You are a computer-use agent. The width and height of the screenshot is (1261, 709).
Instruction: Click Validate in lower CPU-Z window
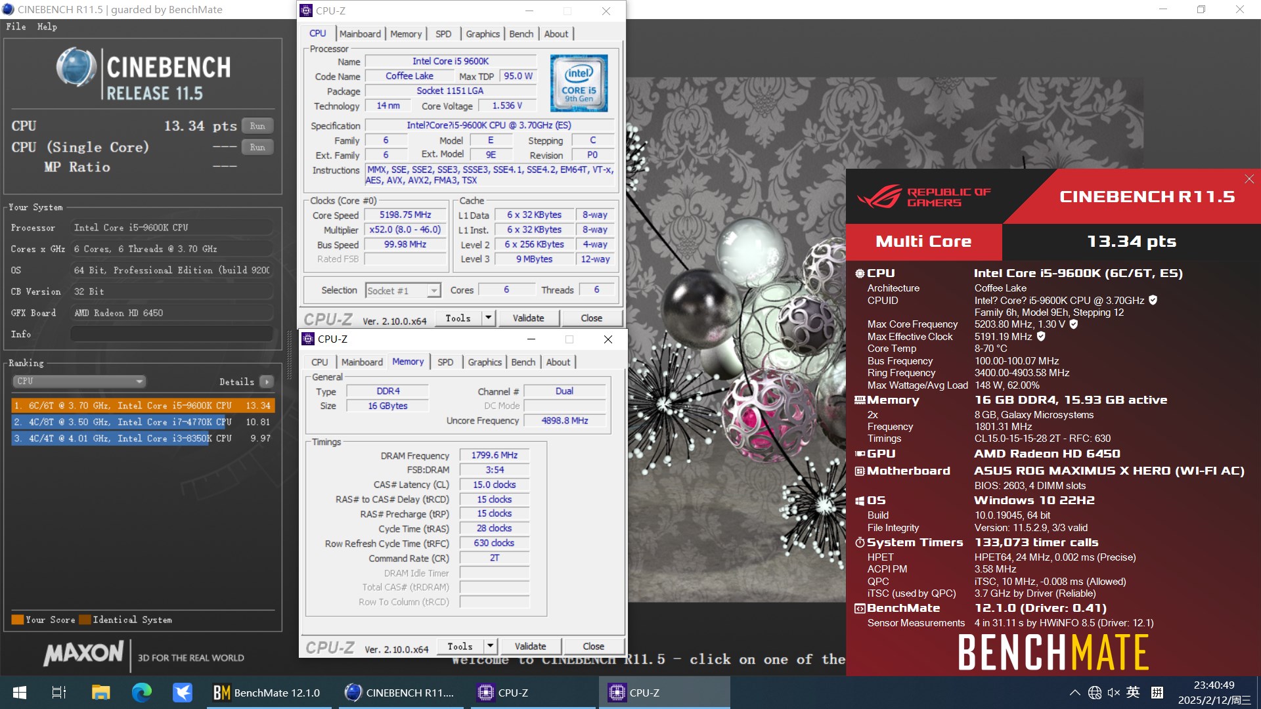pos(531,647)
